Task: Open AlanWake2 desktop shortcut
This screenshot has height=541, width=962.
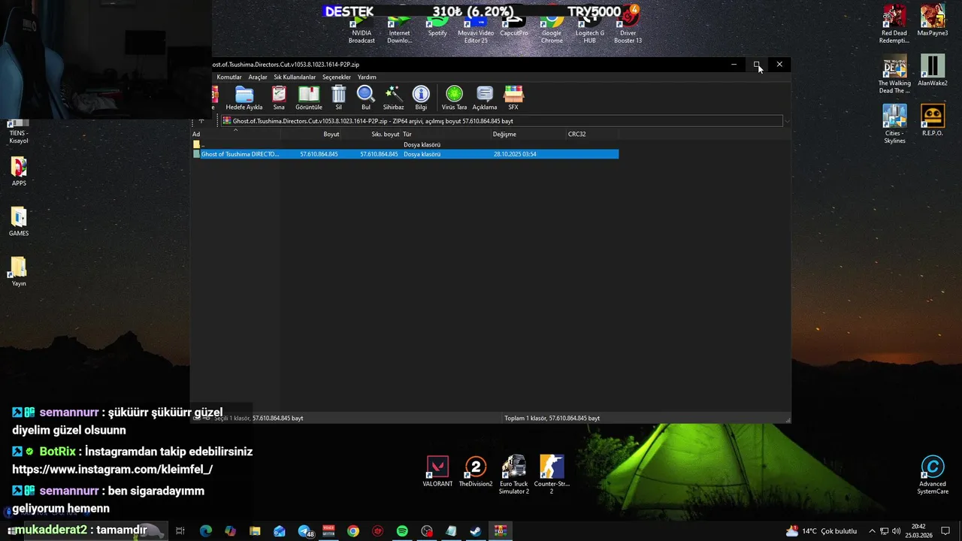Action: [x=933, y=71]
